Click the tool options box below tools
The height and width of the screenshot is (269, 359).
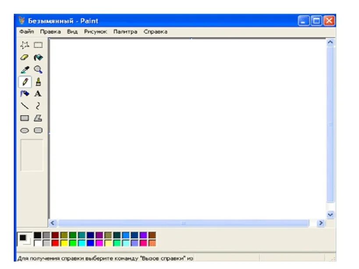(x=32, y=155)
